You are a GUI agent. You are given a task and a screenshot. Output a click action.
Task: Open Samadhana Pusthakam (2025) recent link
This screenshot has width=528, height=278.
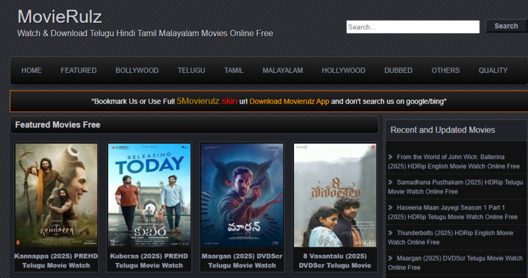click(456, 187)
